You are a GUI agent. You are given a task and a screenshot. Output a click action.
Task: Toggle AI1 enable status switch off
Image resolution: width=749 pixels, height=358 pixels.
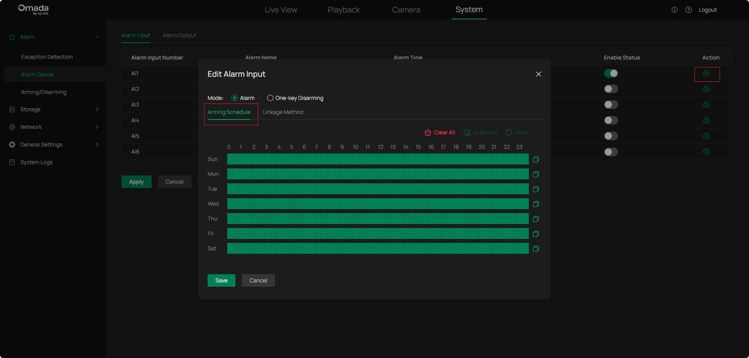click(x=611, y=73)
